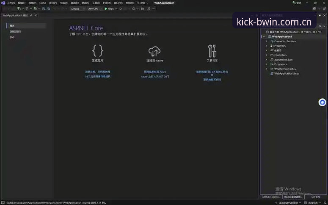This screenshot has width=328, height=205.
Task: Click the GitHub Copilot icon in the toolbar
Action: pyautogui.click(x=314, y=9)
